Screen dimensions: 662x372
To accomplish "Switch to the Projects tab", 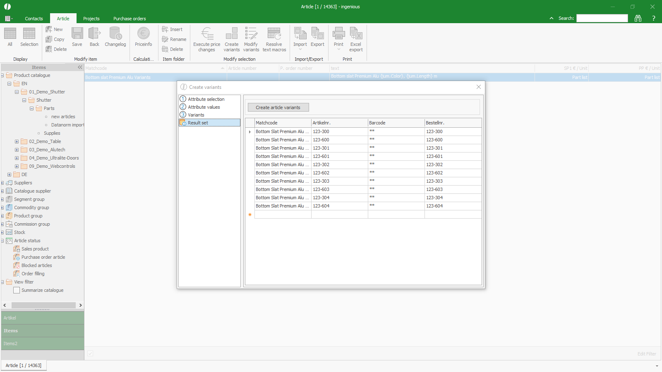I will (x=91, y=19).
